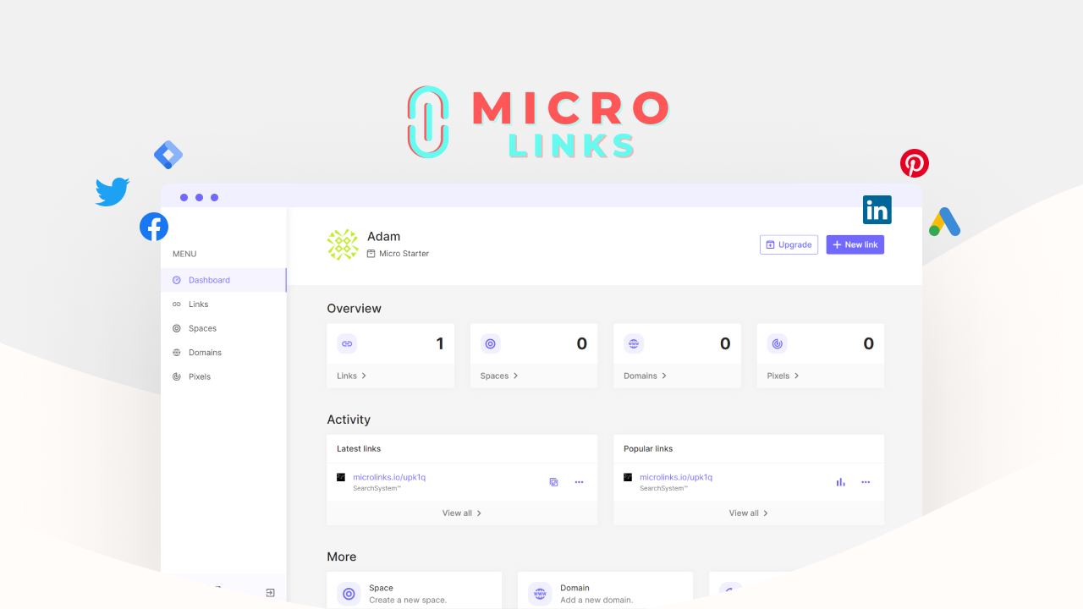Click the Spaces overview card icon
Viewport: 1083px width, 609px height.
pyautogui.click(x=491, y=343)
